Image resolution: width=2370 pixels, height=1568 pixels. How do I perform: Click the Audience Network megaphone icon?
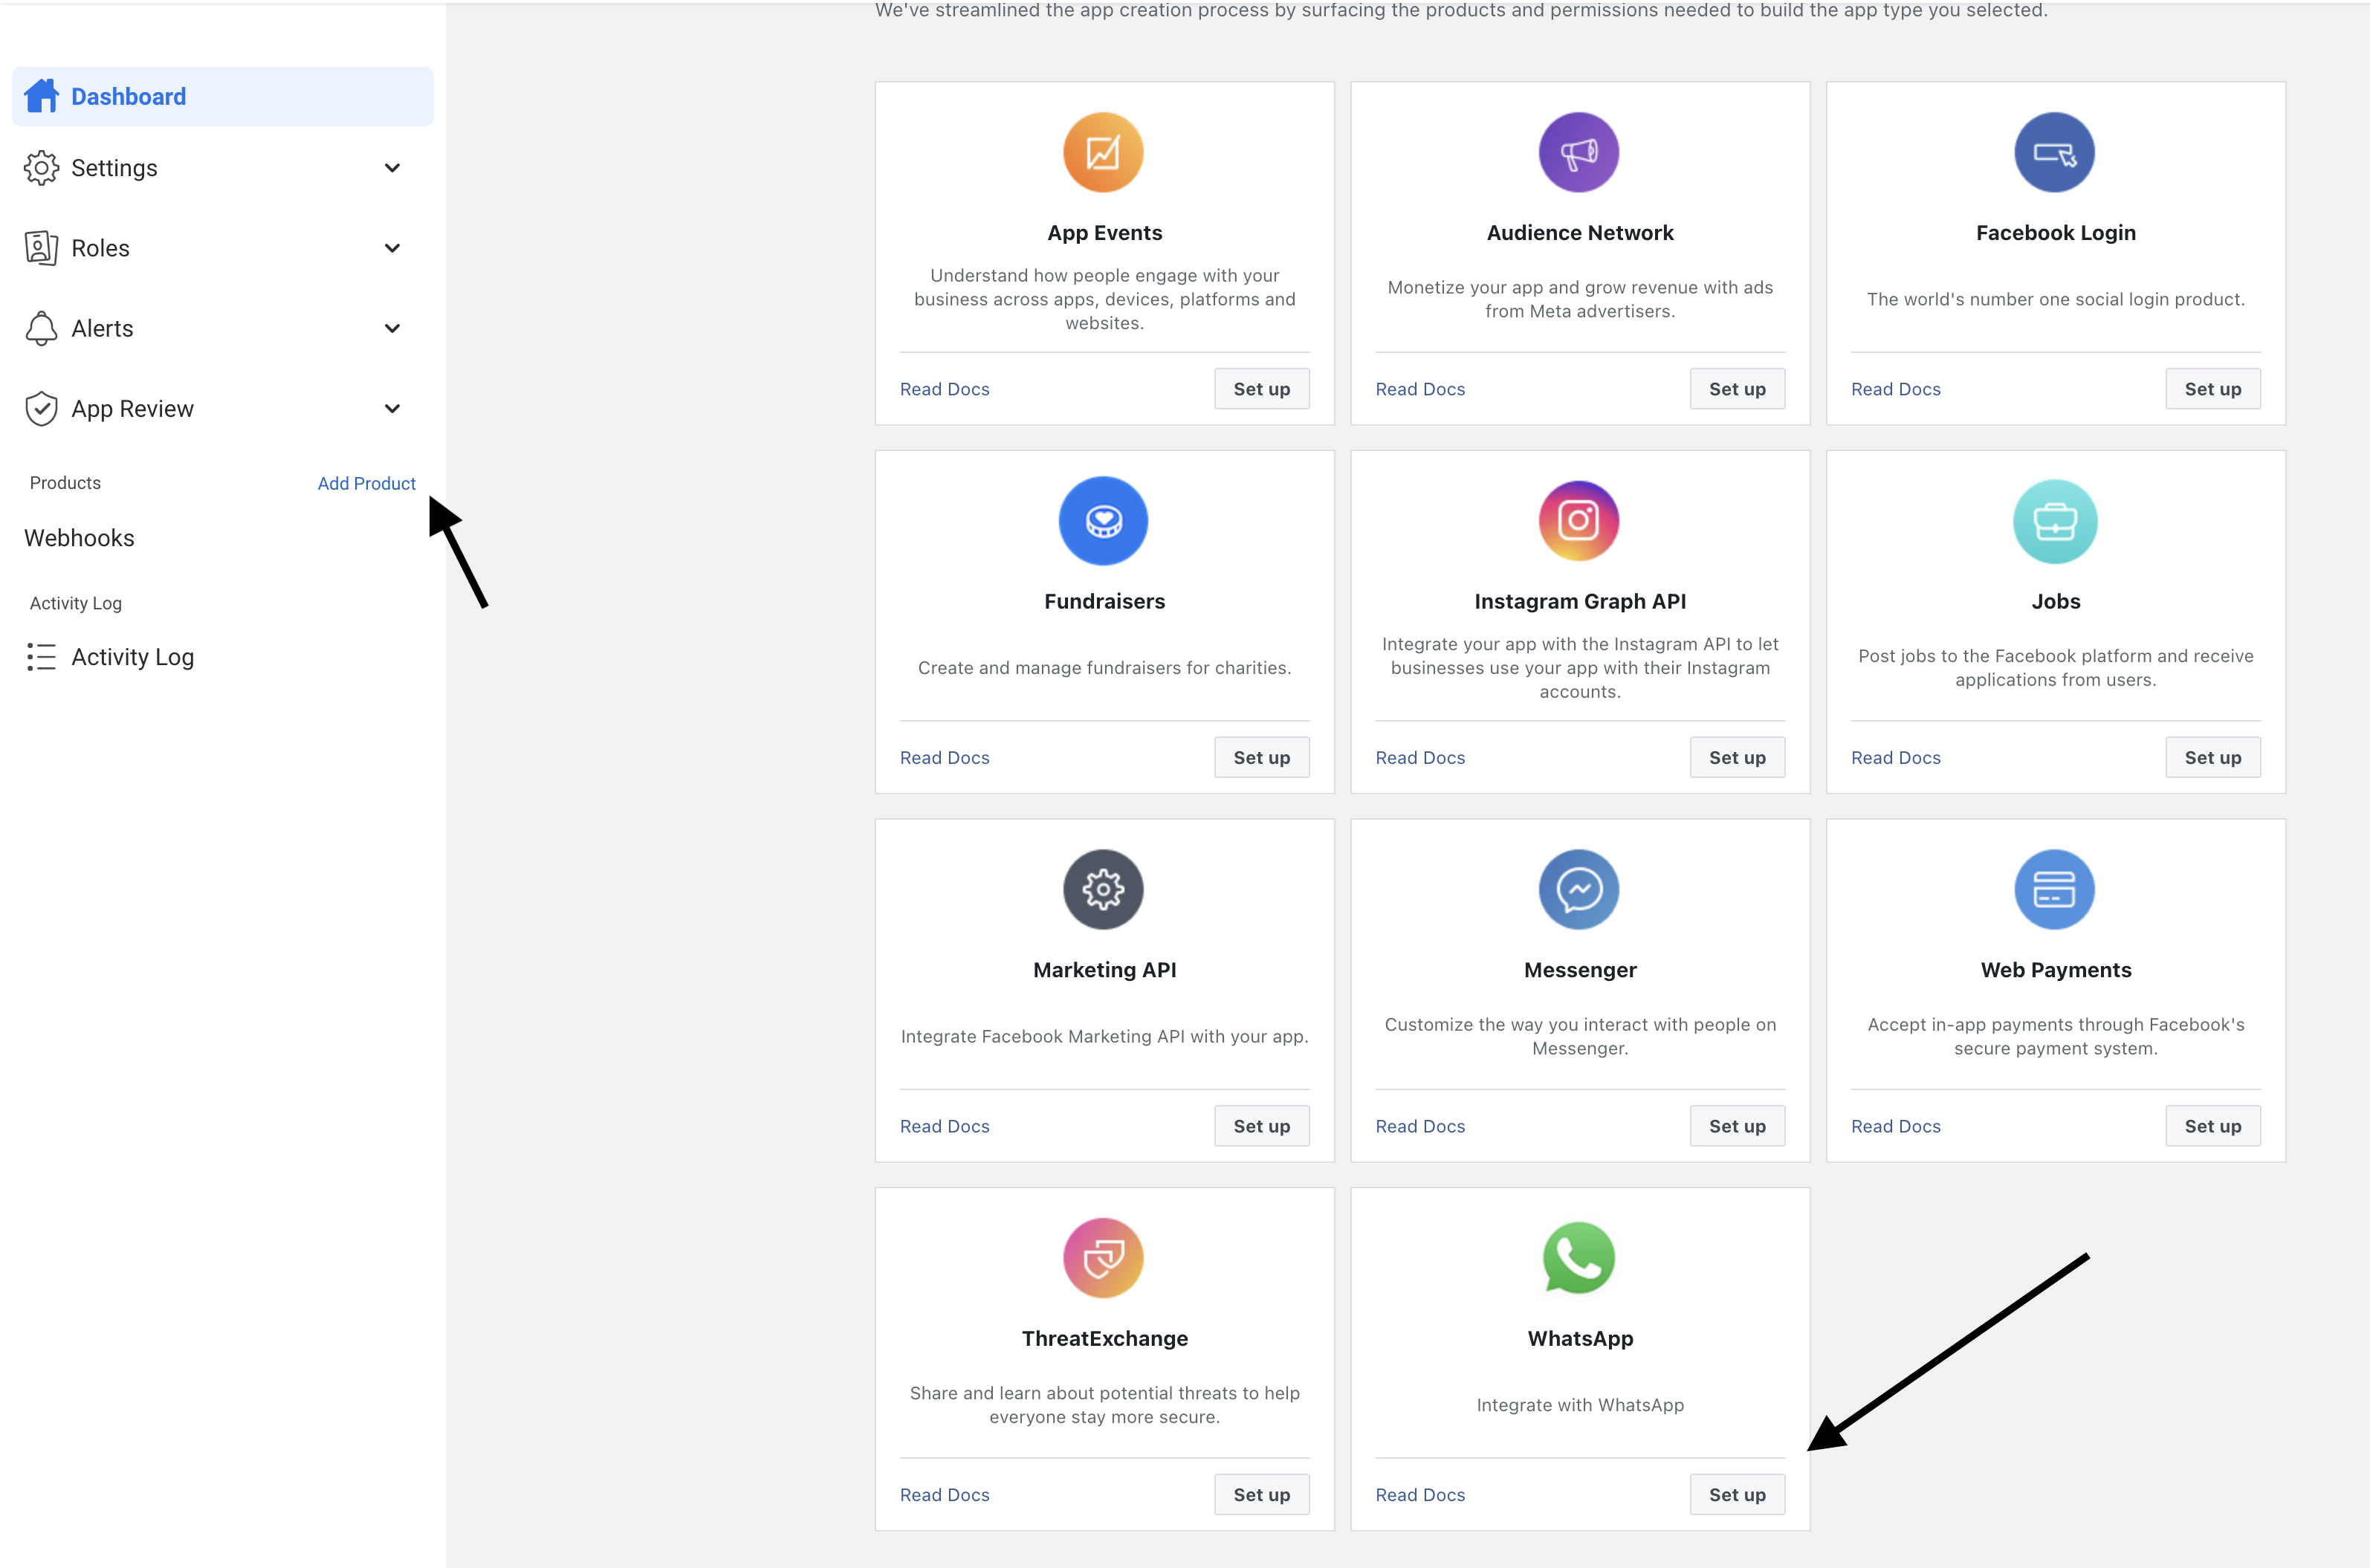(1579, 153)
